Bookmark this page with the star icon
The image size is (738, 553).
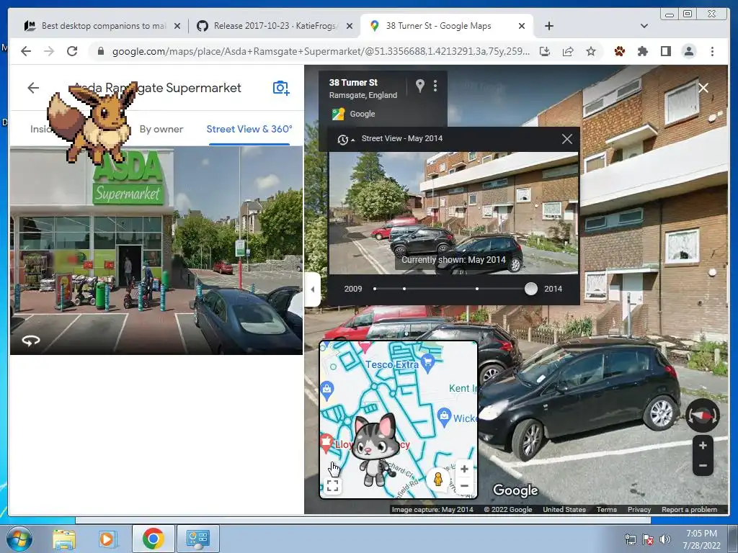coord(591,51)
